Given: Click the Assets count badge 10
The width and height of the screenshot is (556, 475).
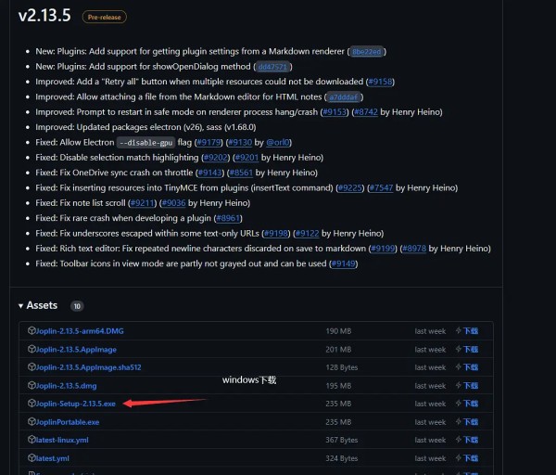Looking at the screenshot, I should pyautogui.click(x=77, y=306).
